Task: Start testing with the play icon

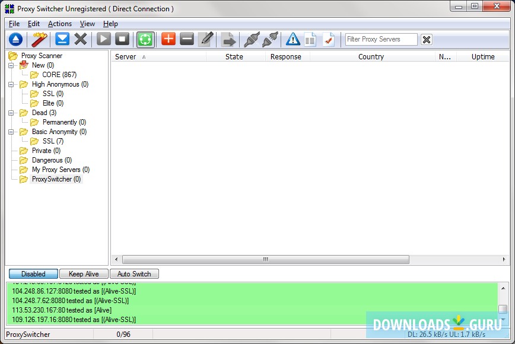Action: point(104,39)
